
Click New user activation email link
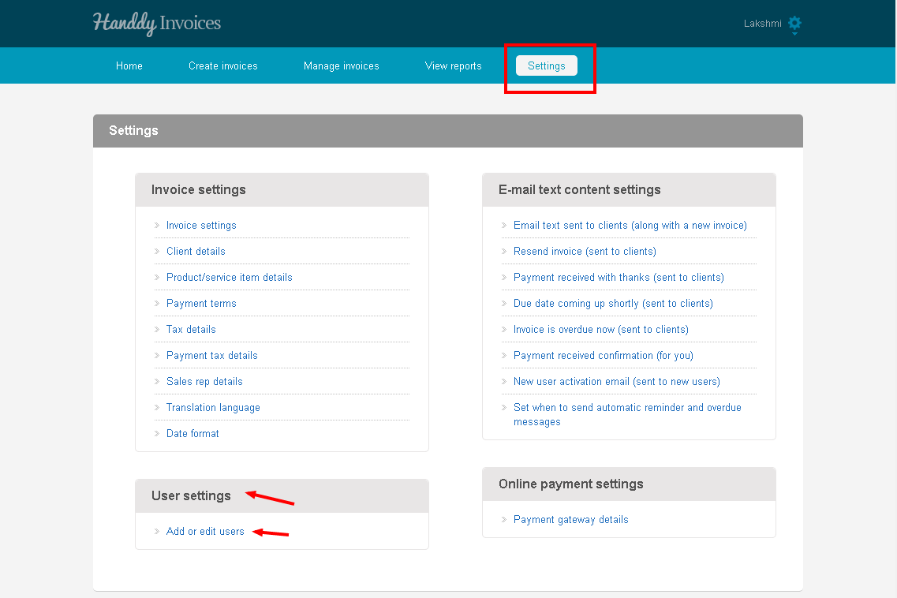pyautogui.click(x=617, y=382)
